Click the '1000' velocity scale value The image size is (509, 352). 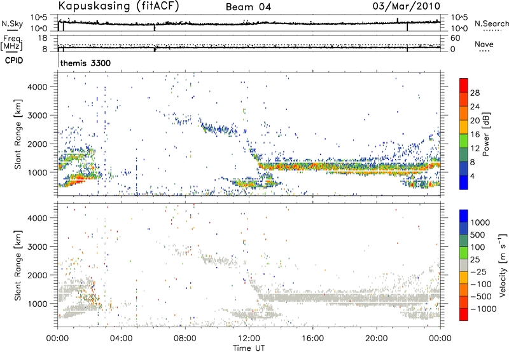pyautogui.click(x=480, y=222)
